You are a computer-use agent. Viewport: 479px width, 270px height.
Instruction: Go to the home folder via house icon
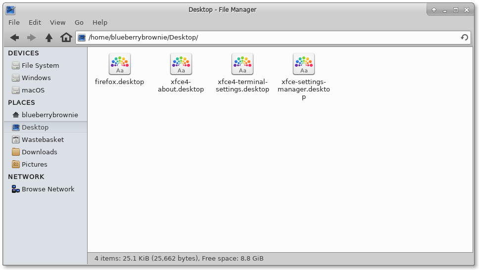(x=66, y=38)
